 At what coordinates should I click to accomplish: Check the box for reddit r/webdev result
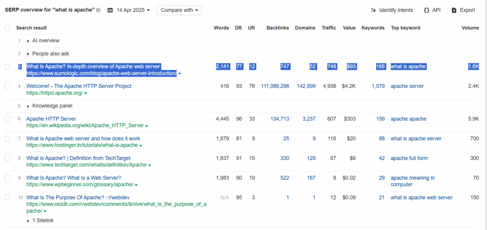pyautogui.click(x=8, y=197)
